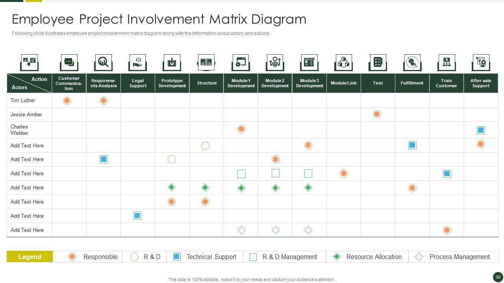Viewport: 504px width, 283px height.
Task: Click the green diamond in Structure column
Action: coord(205,188)
